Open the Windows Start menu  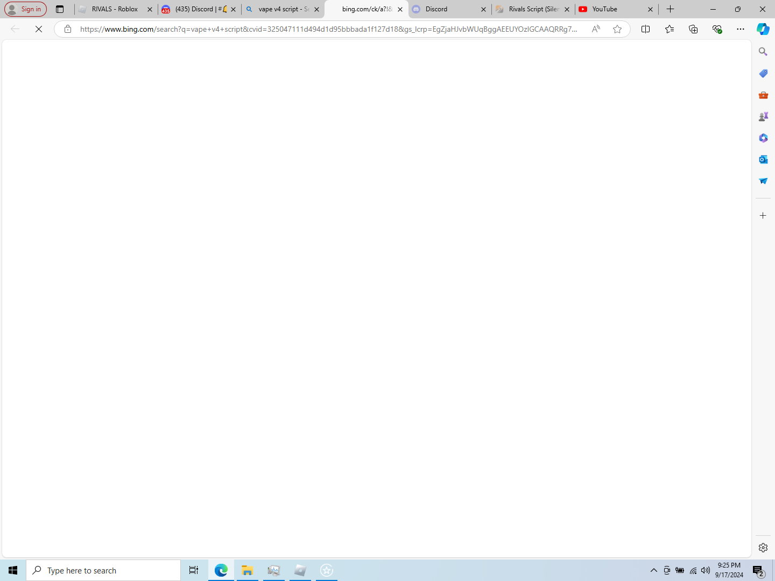(13, 570)
